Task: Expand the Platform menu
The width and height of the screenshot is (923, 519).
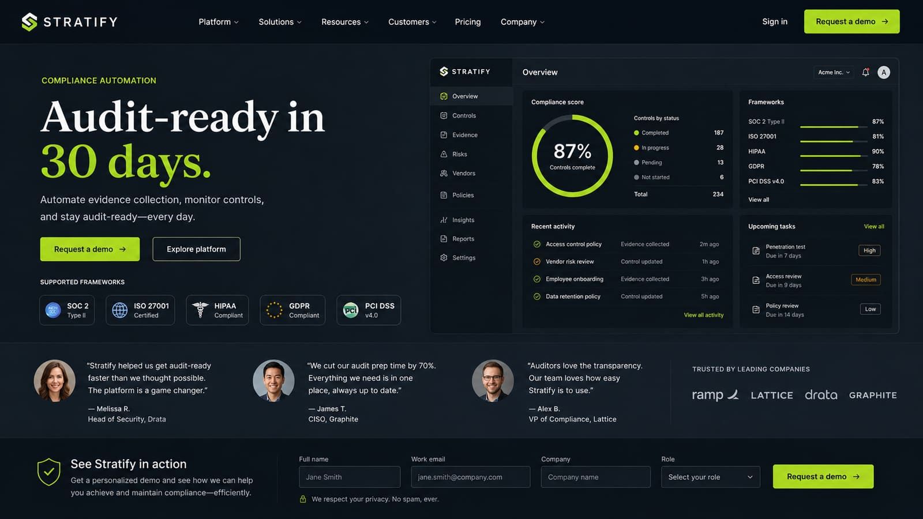Action: 219,22
